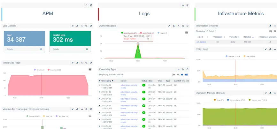Open Details link on the Load card
The height and width of the screenshot is (129, 277).
click(11, 49)
